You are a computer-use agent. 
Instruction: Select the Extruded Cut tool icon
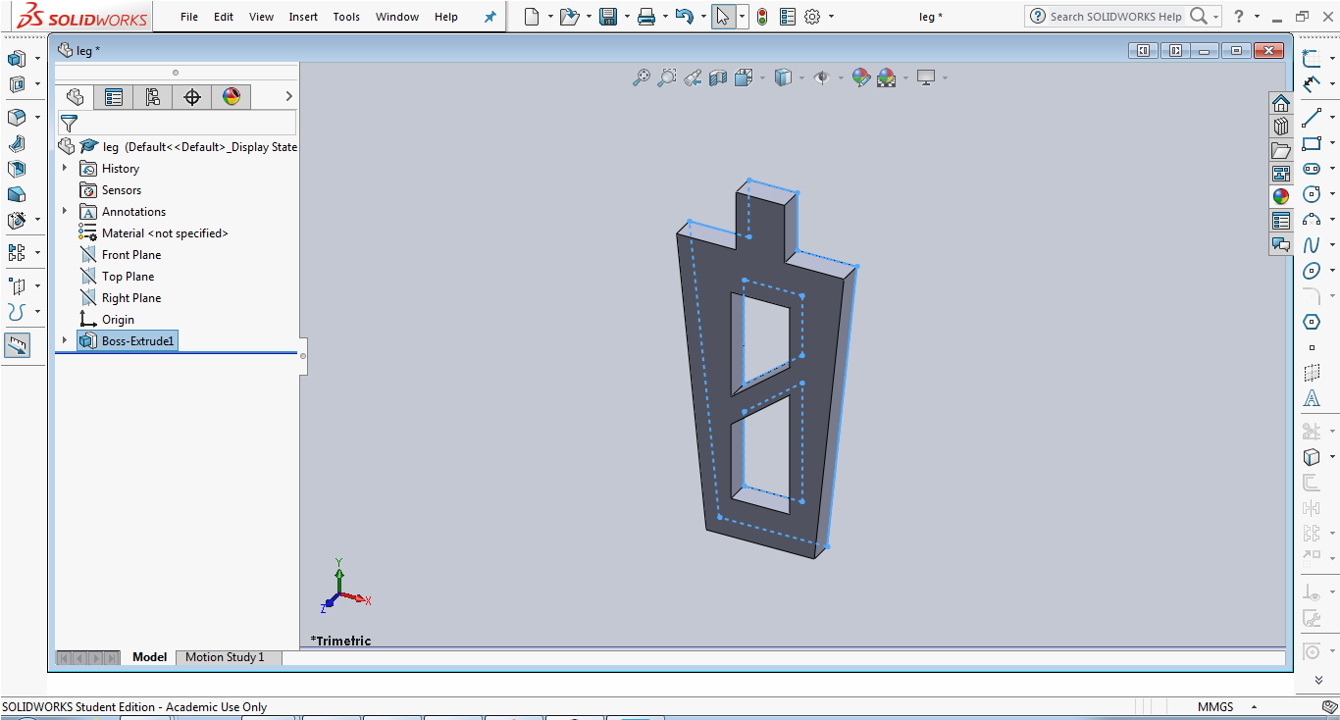(x=17, y=84)
